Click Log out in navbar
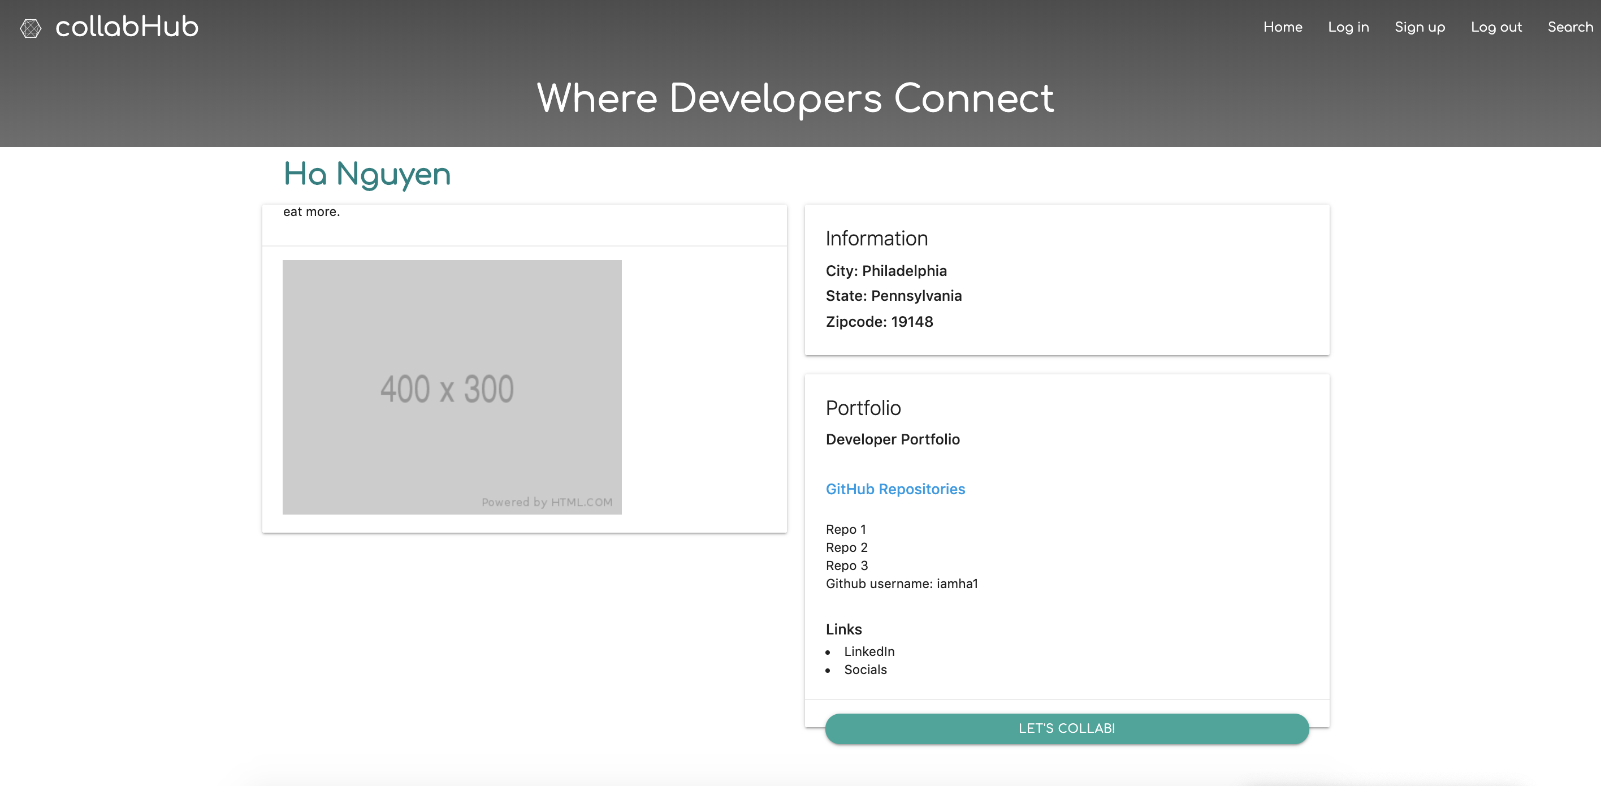Image resolution: width=1601 pixels, height=786 pixels. coord(1496,27)
